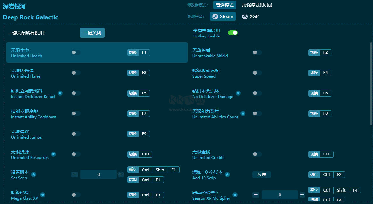The width and height of the screenshot is (373, 204).
Task: Click F11 hotkey button for Unlimited Credits
Action: (x=321, y=154)
